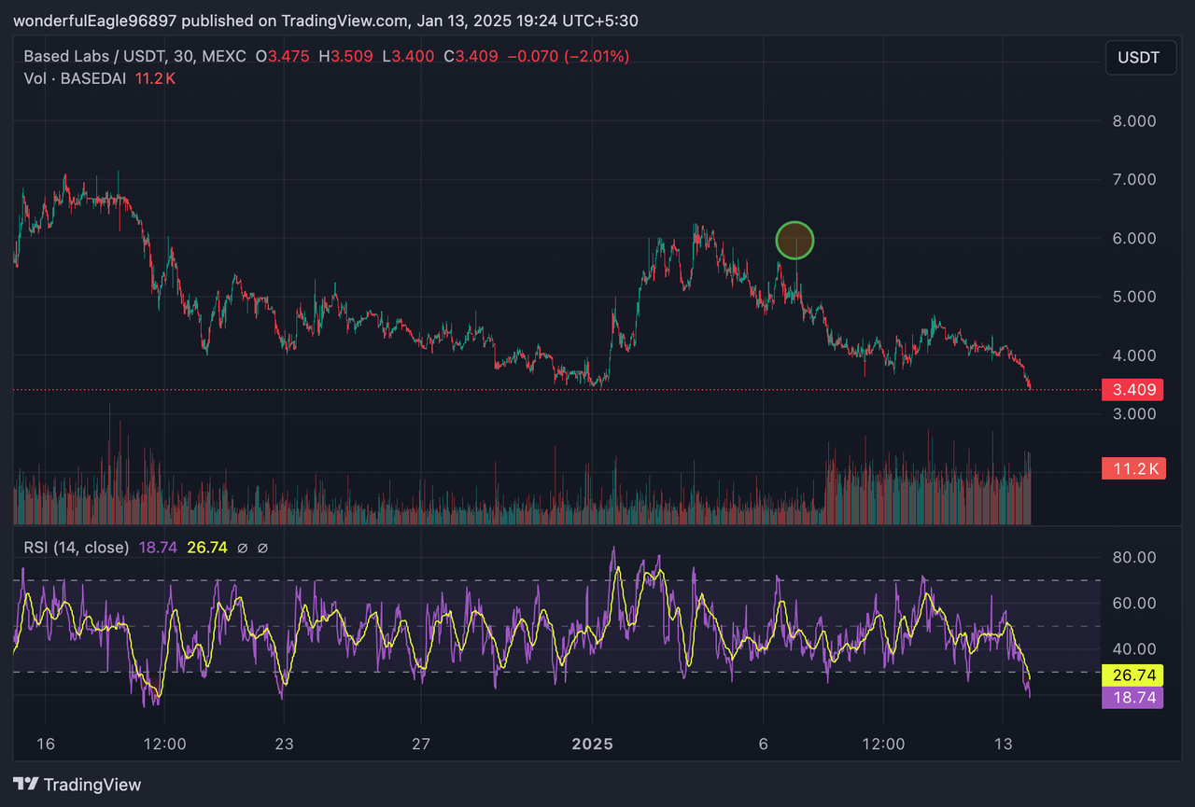Click the date label 23 on time axis
This screenshot has height=807, width=1195.
[284, 744]
